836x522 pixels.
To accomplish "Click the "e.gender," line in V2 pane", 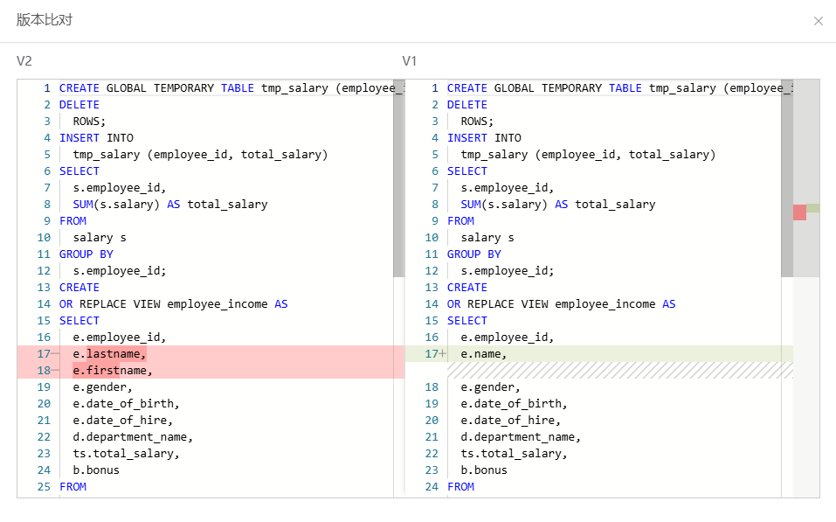I will click(102, 387).
